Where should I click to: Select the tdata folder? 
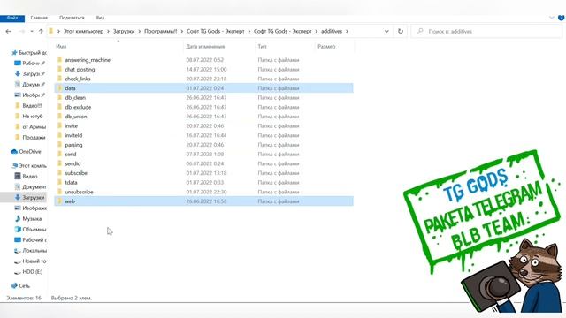tap(71, 183)
